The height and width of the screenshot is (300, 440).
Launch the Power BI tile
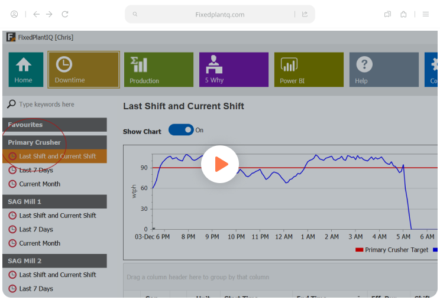(309, 70)
